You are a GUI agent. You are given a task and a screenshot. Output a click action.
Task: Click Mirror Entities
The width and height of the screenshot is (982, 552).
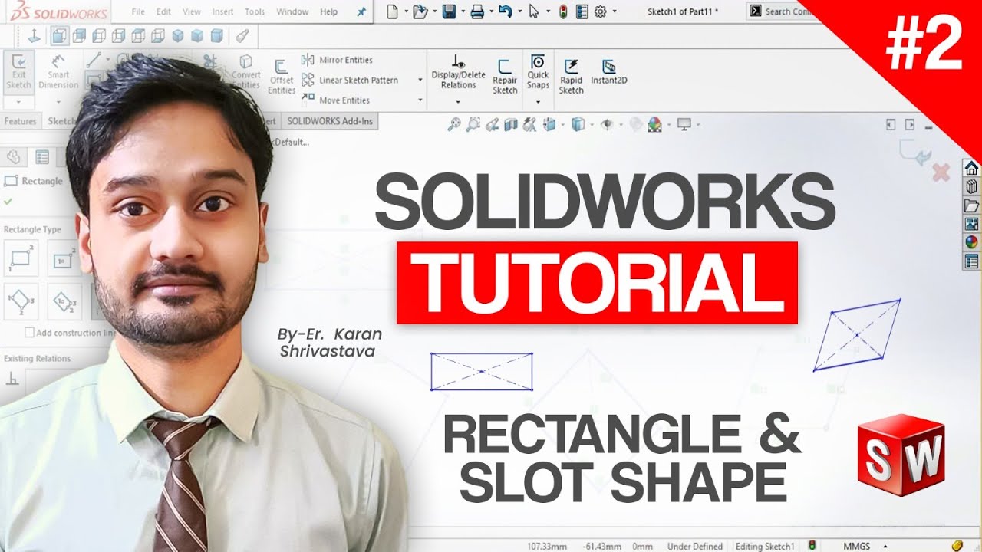[337, 60]
